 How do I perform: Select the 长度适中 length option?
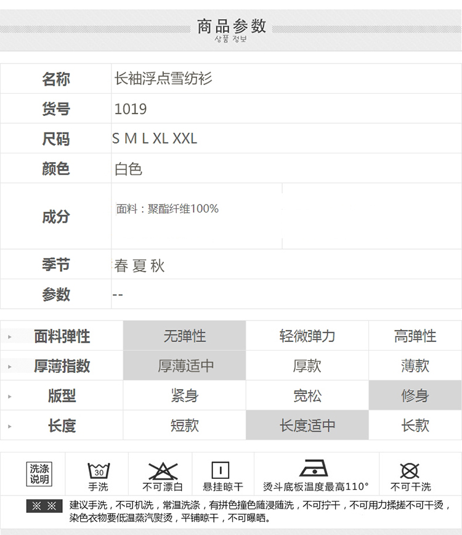click(307, 425)
